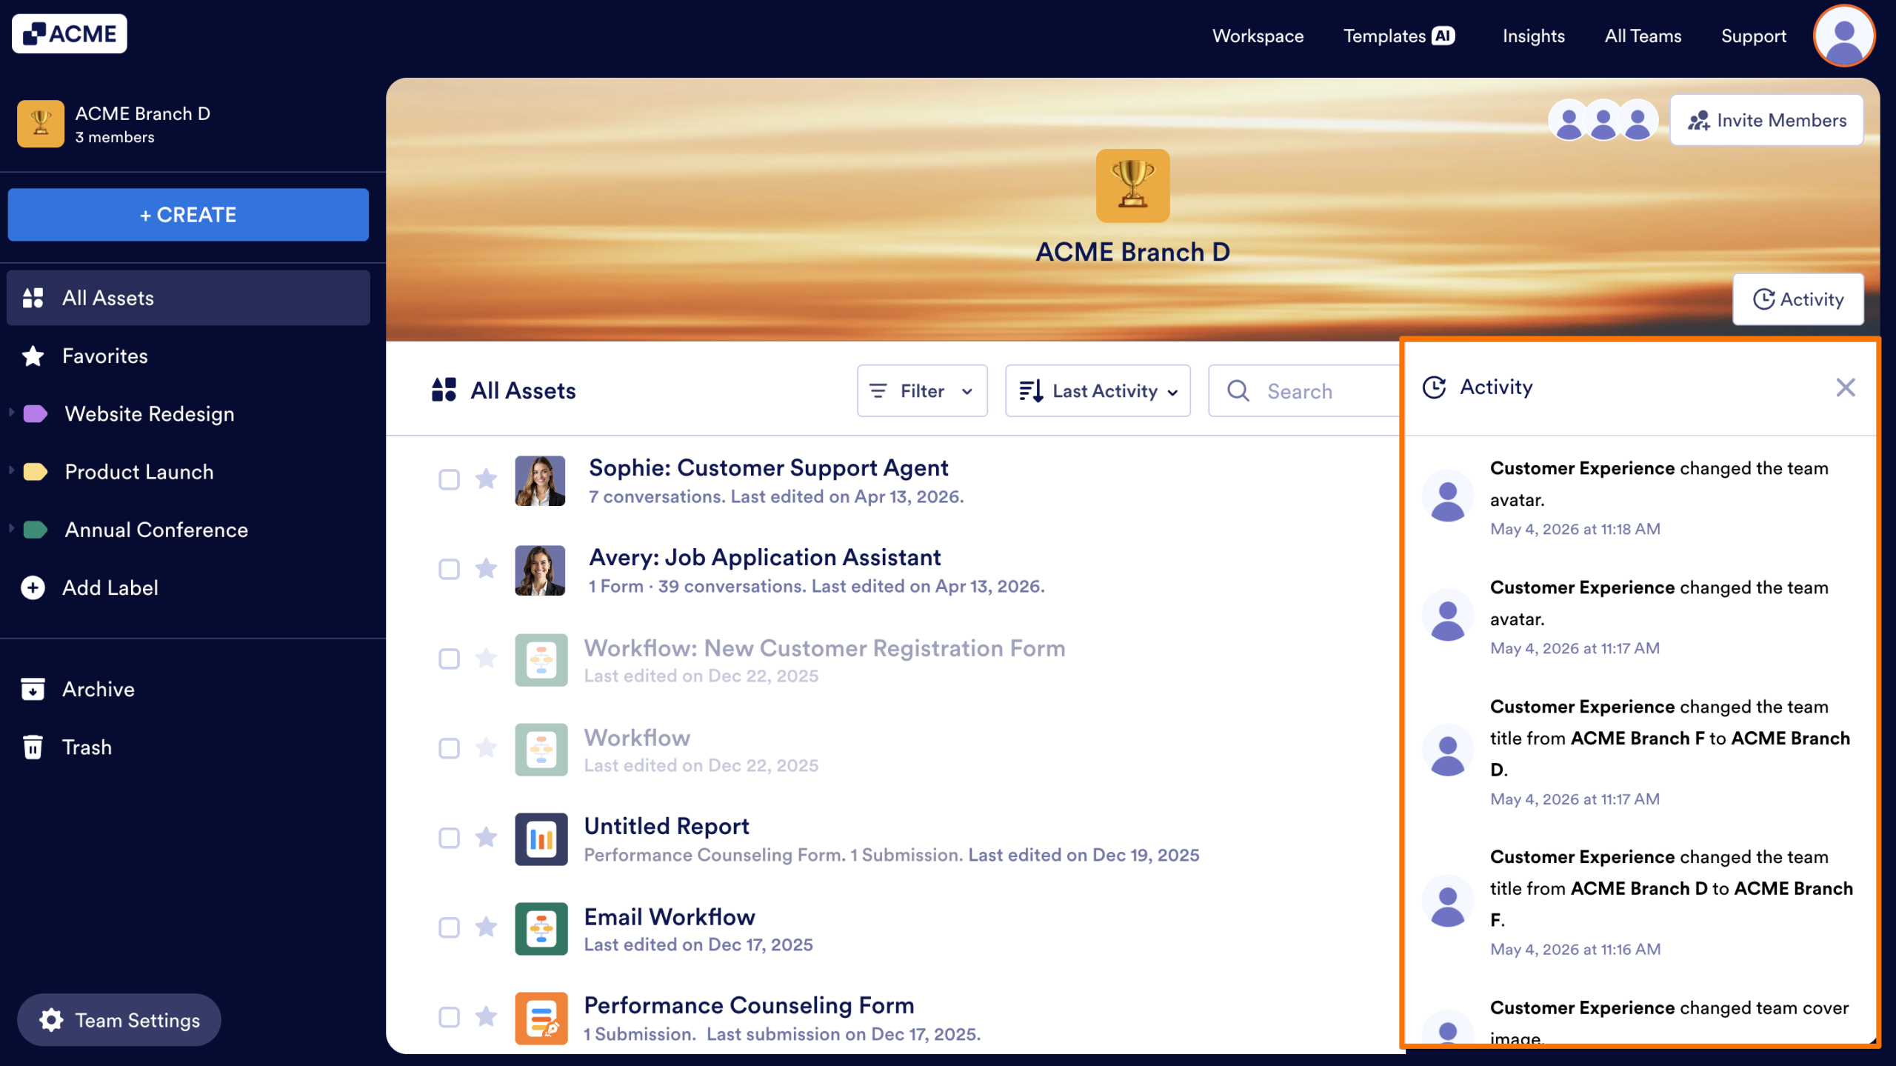Click the purple Website Redesign label swatch
The height and width of the screenshot is (1066, 1896).
coord(36,413)
